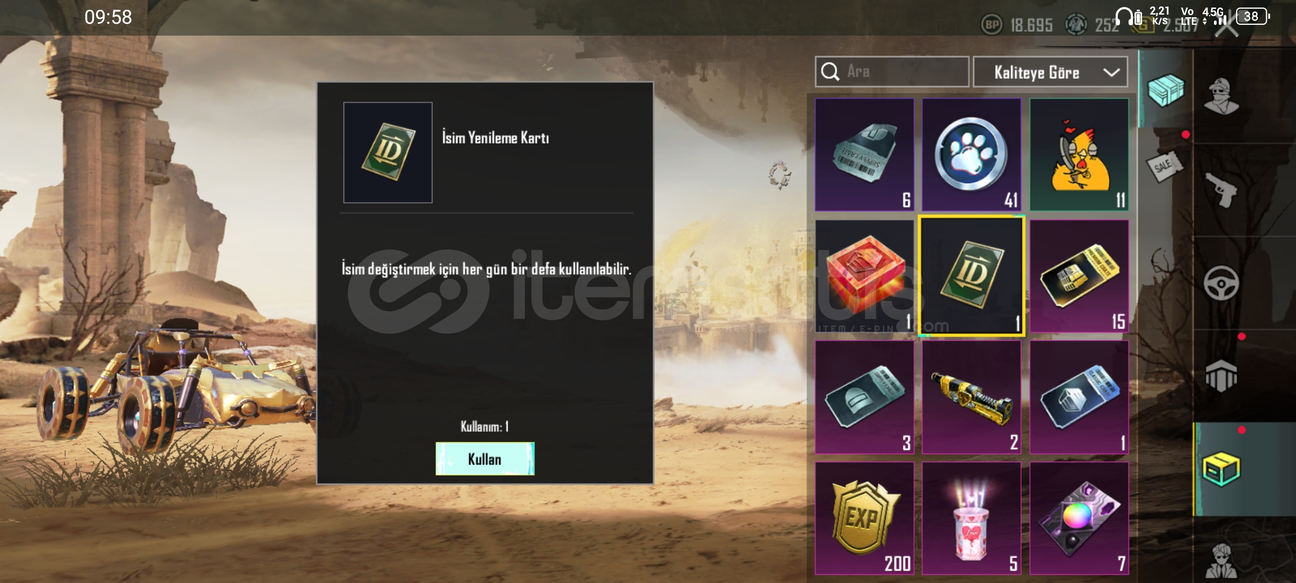
Task: Select the red glowing crate item
Action: (x=864, y=276)
